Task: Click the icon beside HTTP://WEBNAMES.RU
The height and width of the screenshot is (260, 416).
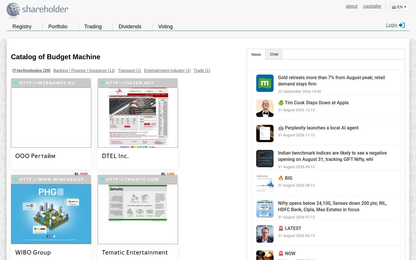Action: (x=15, y=83)
